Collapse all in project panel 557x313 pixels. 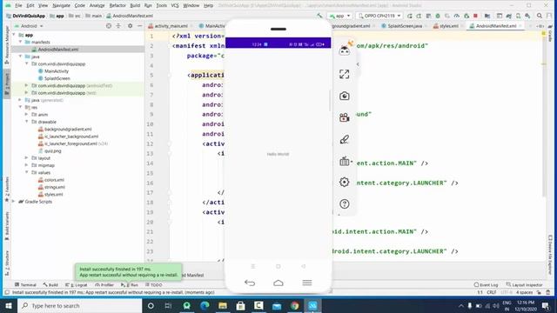[x=118, y=26]
